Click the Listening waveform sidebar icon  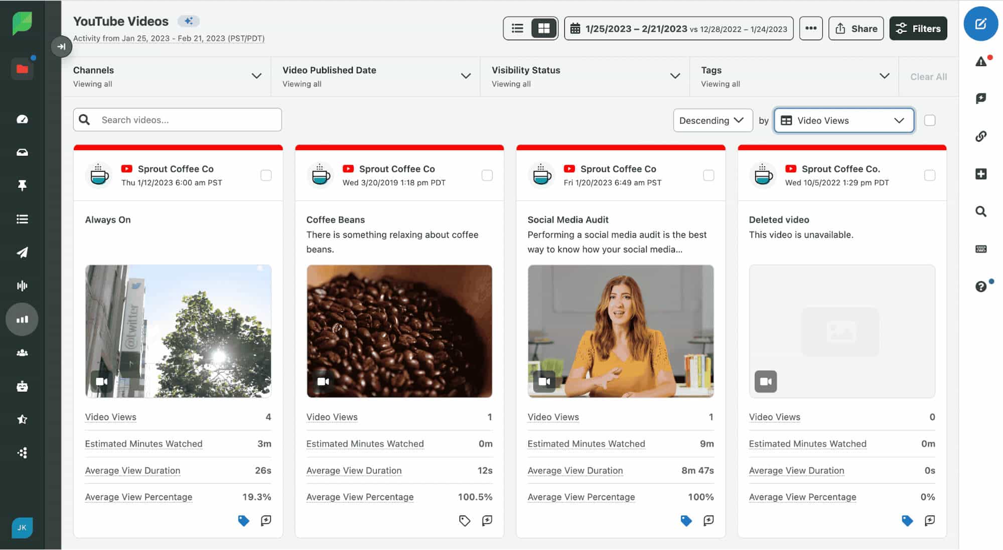(22, 286)
